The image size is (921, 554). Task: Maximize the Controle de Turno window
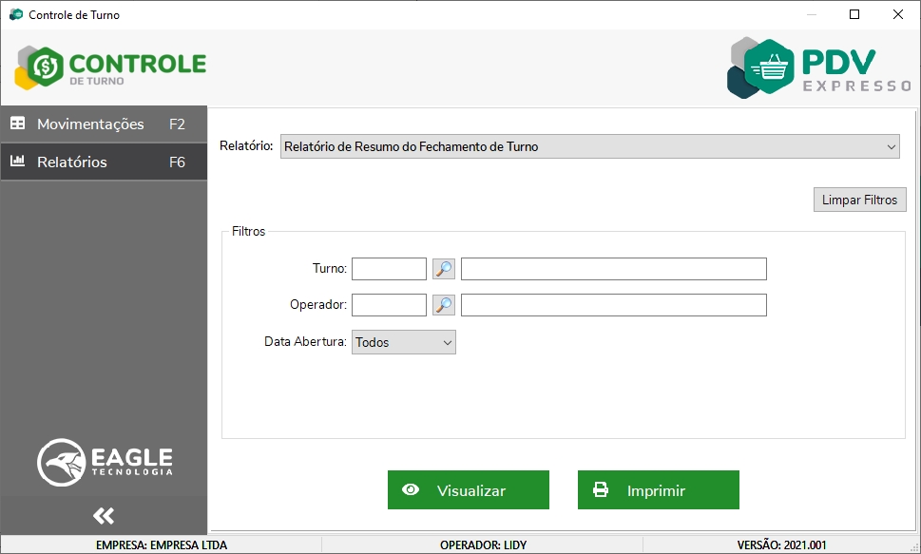854,14
